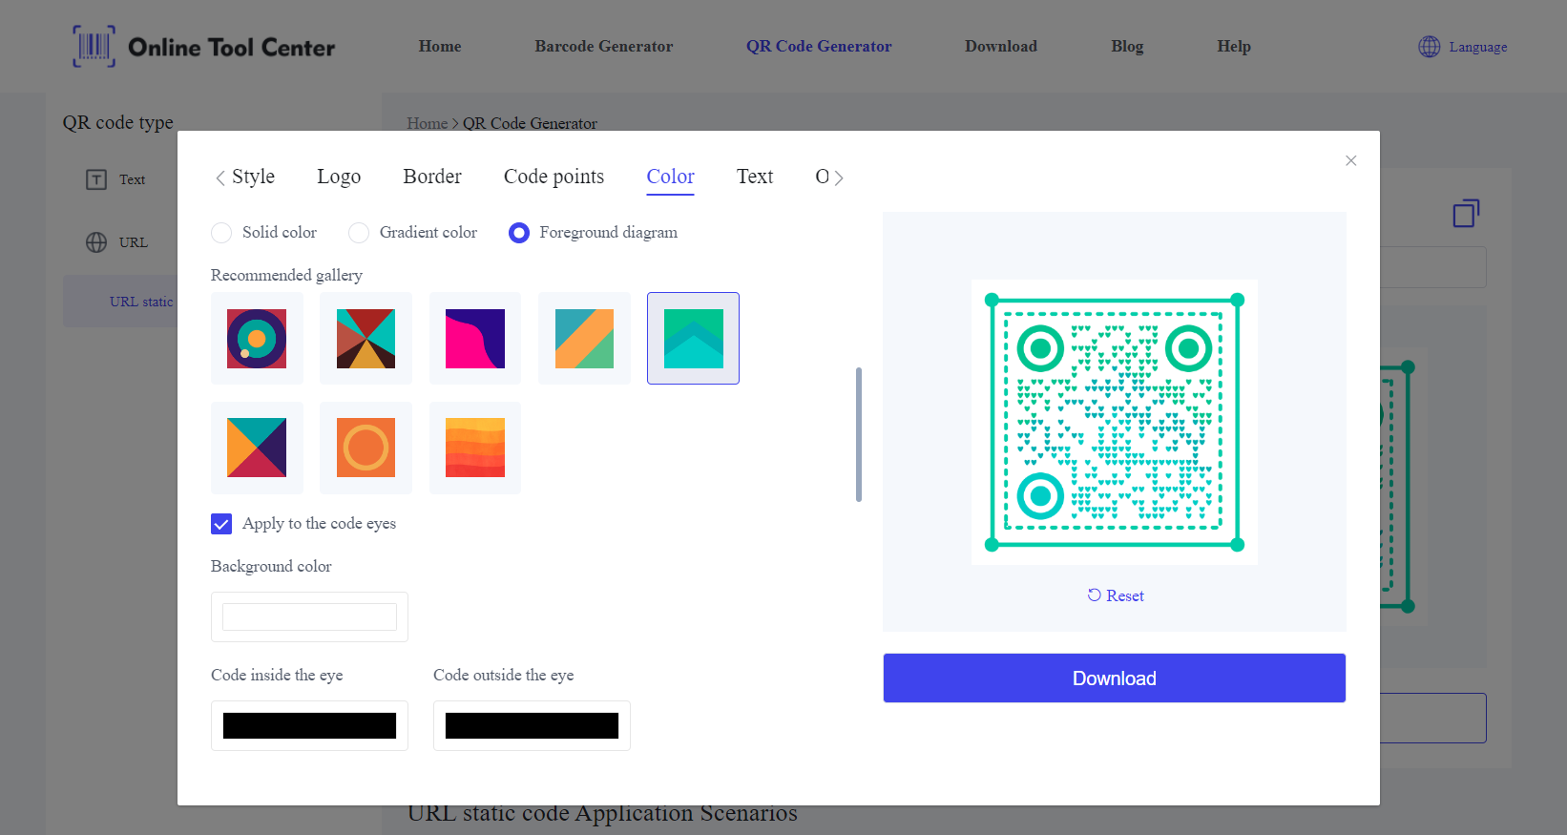Open Barcode Generator in navigation

point(604,46)
